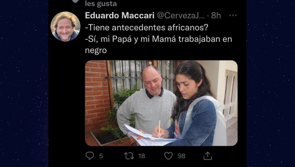
Task: Like the tweet with the heart icon
Action: (168, 156)
